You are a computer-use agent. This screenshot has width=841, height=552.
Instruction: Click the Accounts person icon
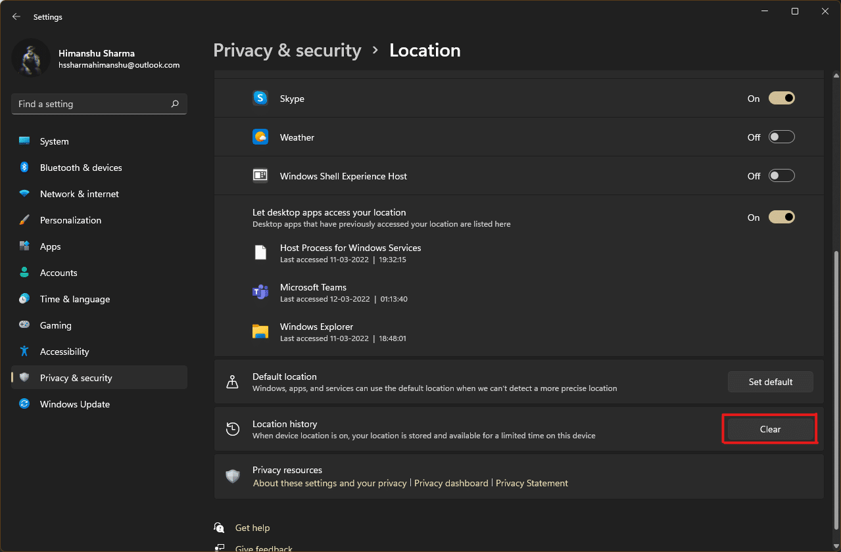(24, 273)
